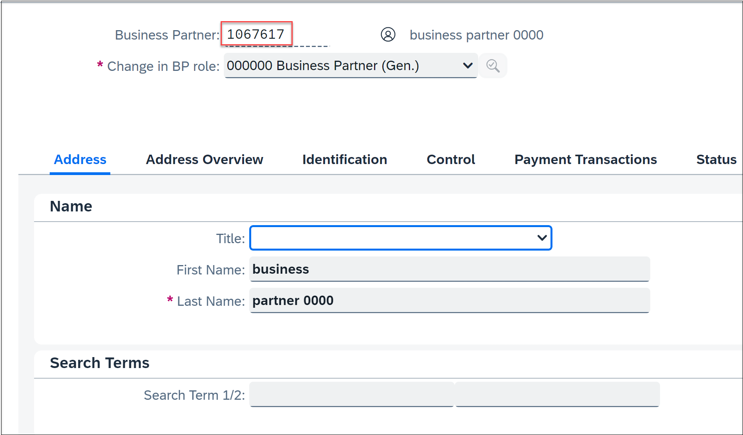Click the 'Change in BP role:' label
Viewport: 743px width, 435px height.
[163, 66]
